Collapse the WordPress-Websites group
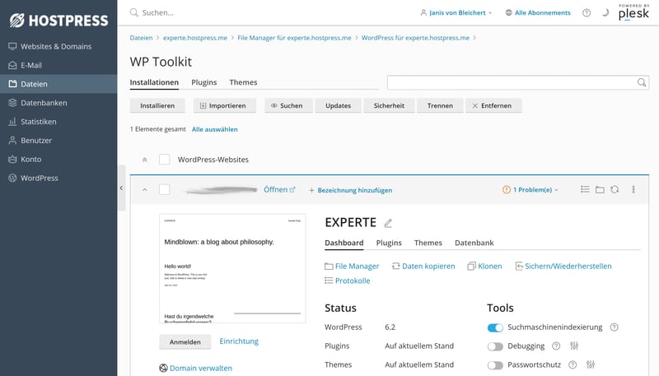 click(x=145, y=160)
